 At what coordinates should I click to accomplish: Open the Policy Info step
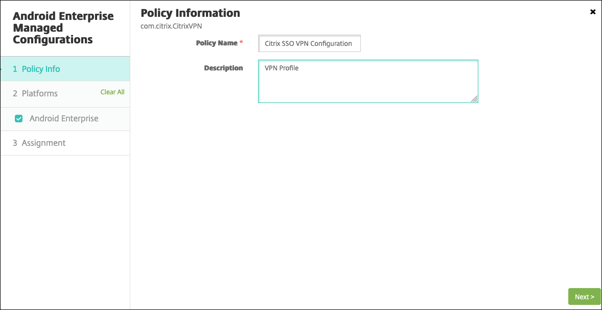click(x=65, y=69)
